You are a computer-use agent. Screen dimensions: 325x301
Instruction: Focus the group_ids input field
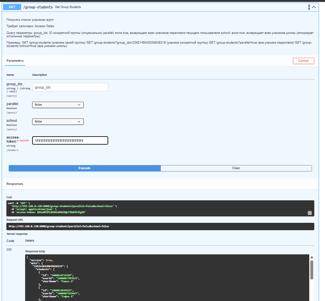tap(70, 87)
